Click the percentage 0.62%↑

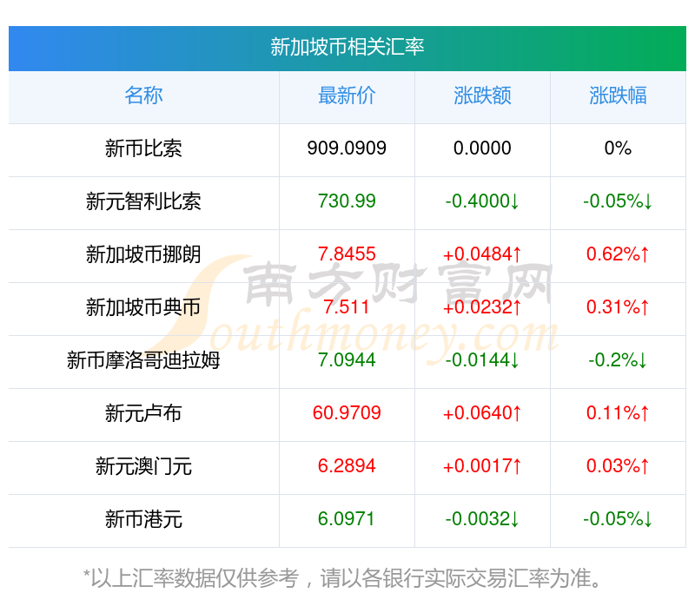pyautogui.click(x=618, y=254)
